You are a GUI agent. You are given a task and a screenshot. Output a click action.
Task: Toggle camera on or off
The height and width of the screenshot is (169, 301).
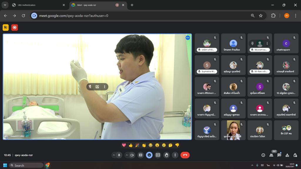(132, 155)
